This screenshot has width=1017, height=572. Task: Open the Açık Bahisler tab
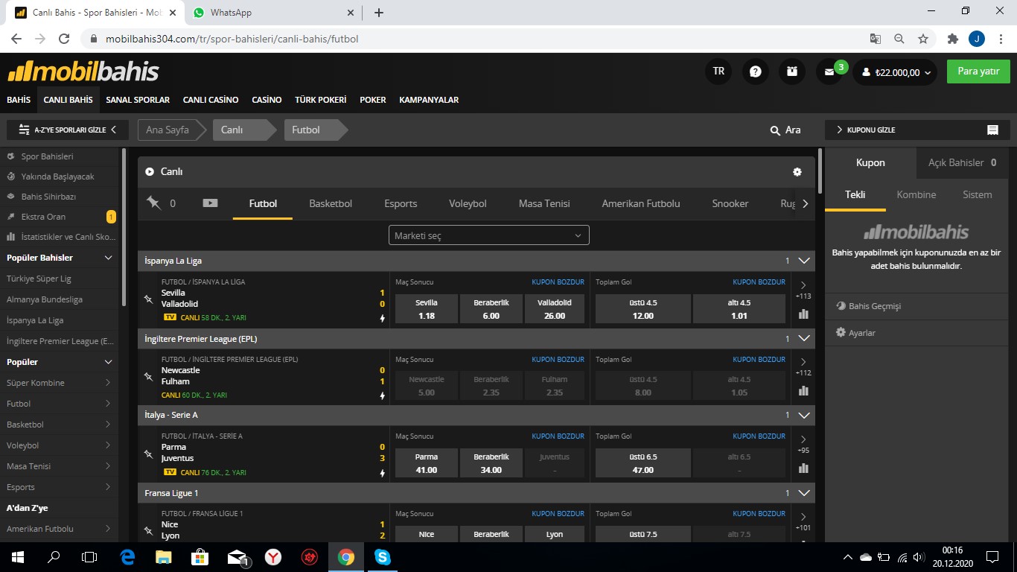962,162
